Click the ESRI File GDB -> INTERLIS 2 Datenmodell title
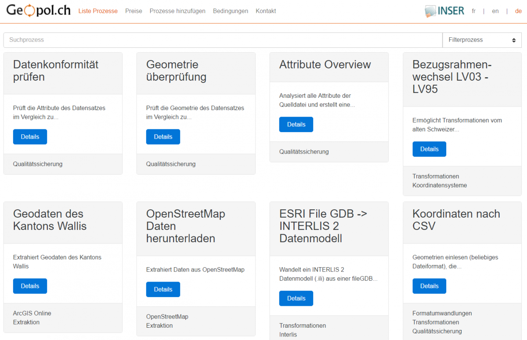 click(323, 226)
